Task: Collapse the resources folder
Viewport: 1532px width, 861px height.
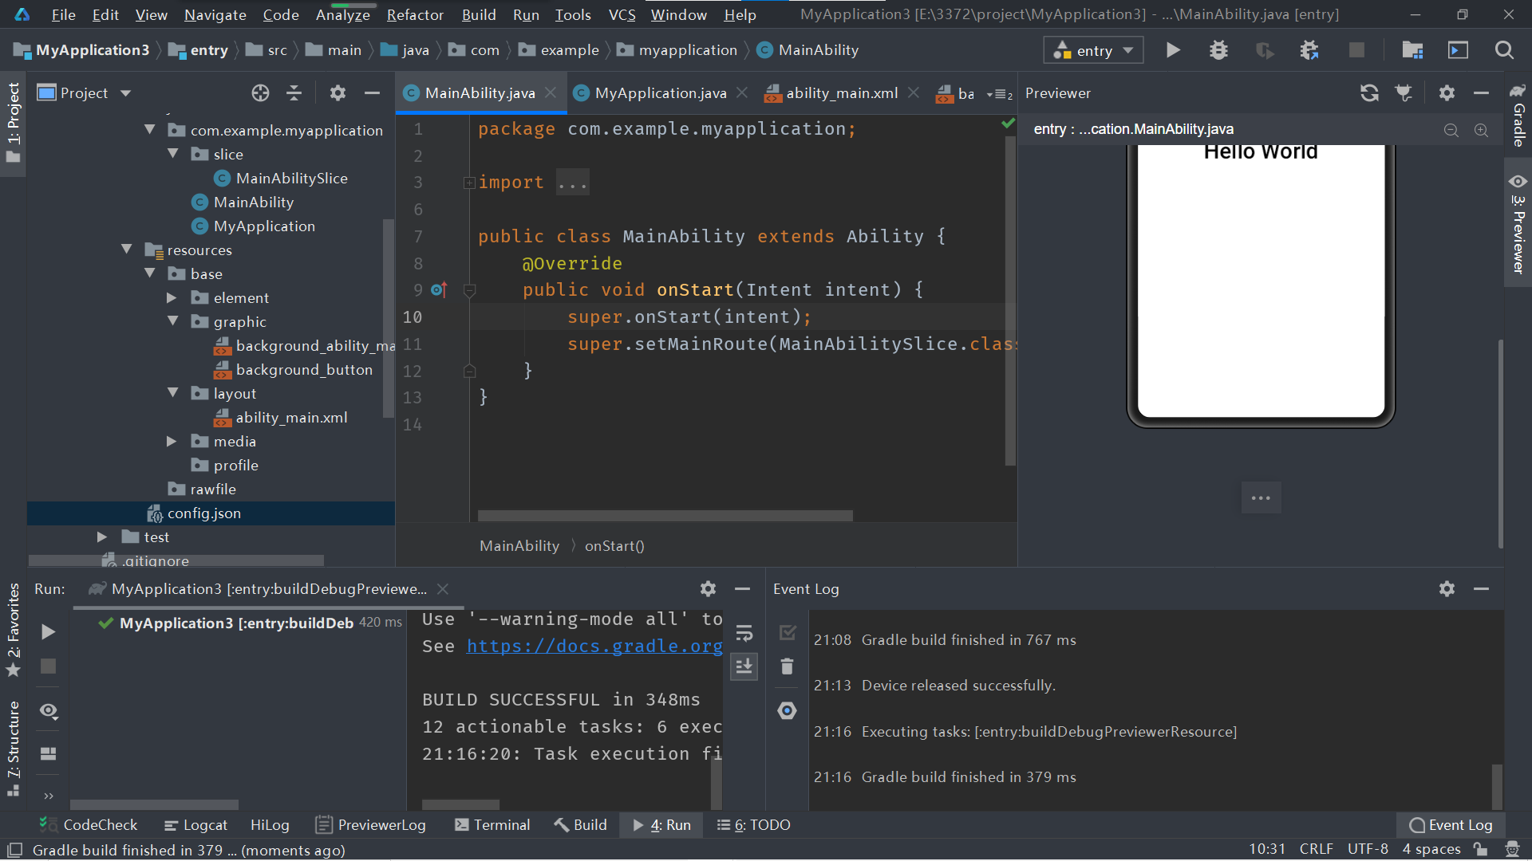Action: (127, 250)
